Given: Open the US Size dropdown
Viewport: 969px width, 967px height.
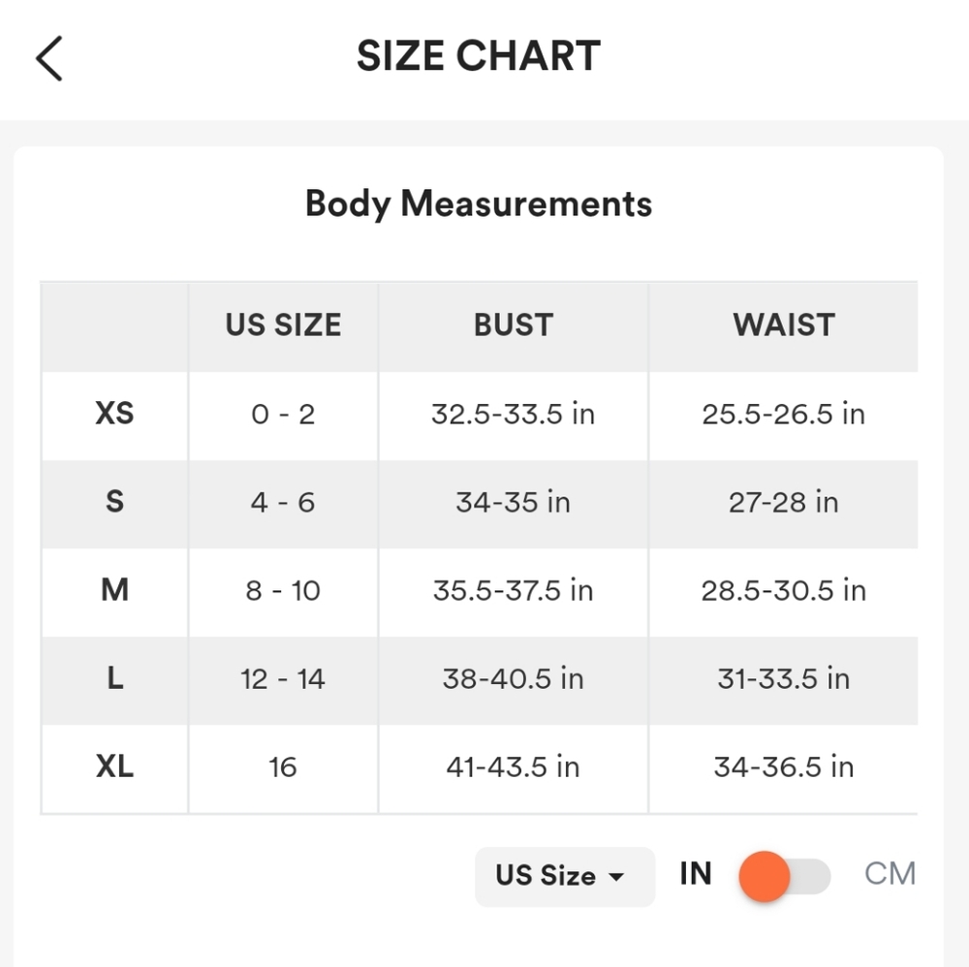Looking at the screenshot, I should click(563, 877).
